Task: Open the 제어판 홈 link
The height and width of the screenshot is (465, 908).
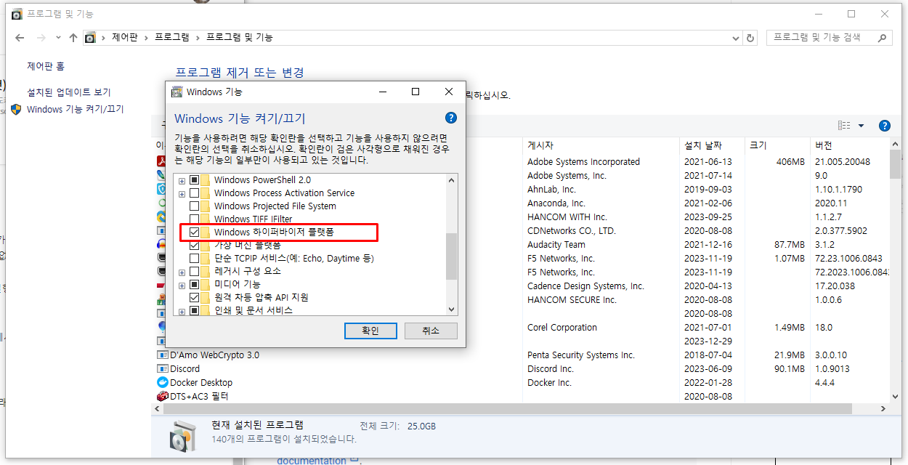Action: (46, 66)
